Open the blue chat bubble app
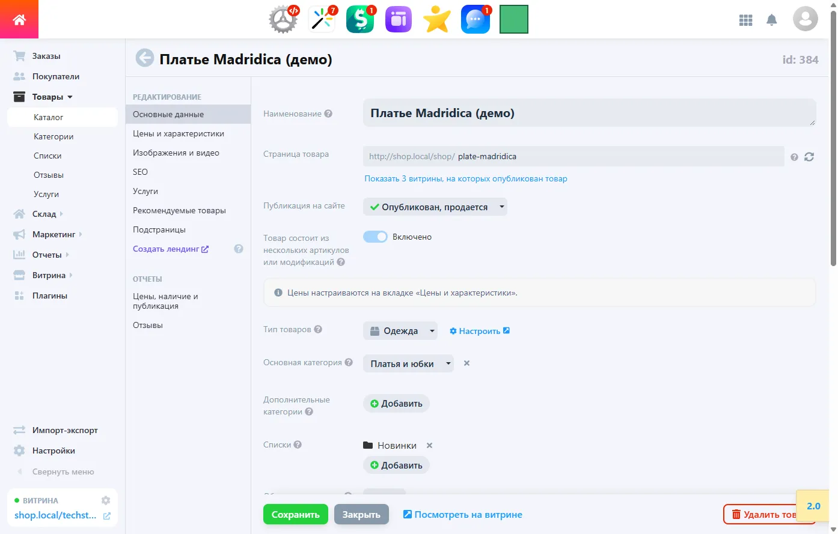838x534 pixels. tap(475, 19)
